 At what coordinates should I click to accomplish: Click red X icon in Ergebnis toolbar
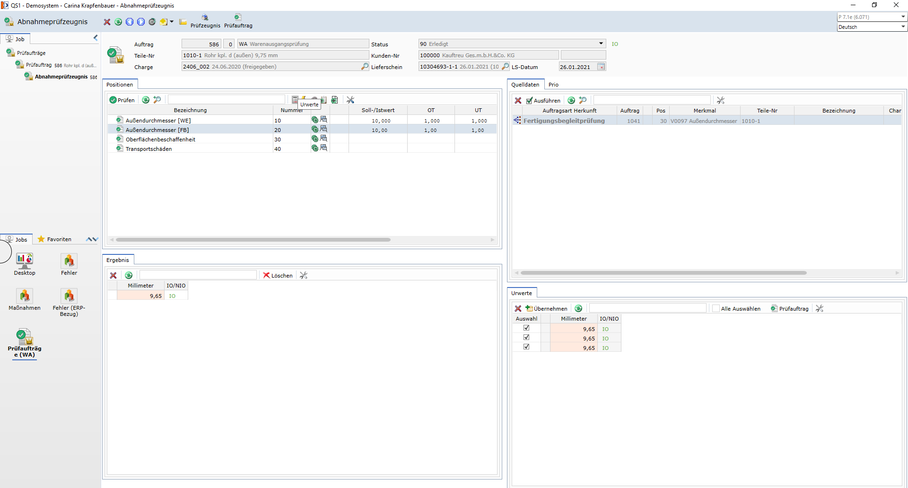(113, 275)
